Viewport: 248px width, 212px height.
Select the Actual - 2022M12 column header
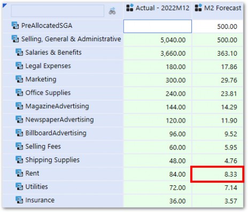coord(158,11)
